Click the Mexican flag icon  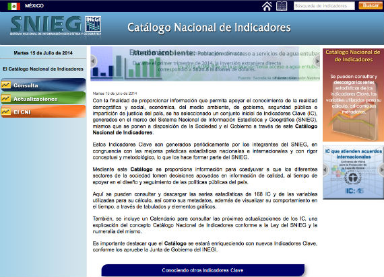(13, 6)
